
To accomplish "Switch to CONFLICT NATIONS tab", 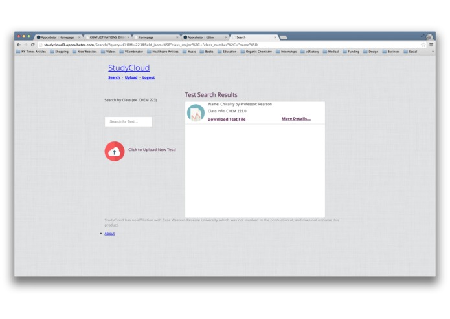I will click(107, 37).
